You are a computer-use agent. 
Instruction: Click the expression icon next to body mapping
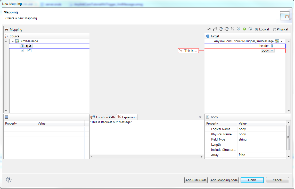pyautogui.click(x=180, y=51)
